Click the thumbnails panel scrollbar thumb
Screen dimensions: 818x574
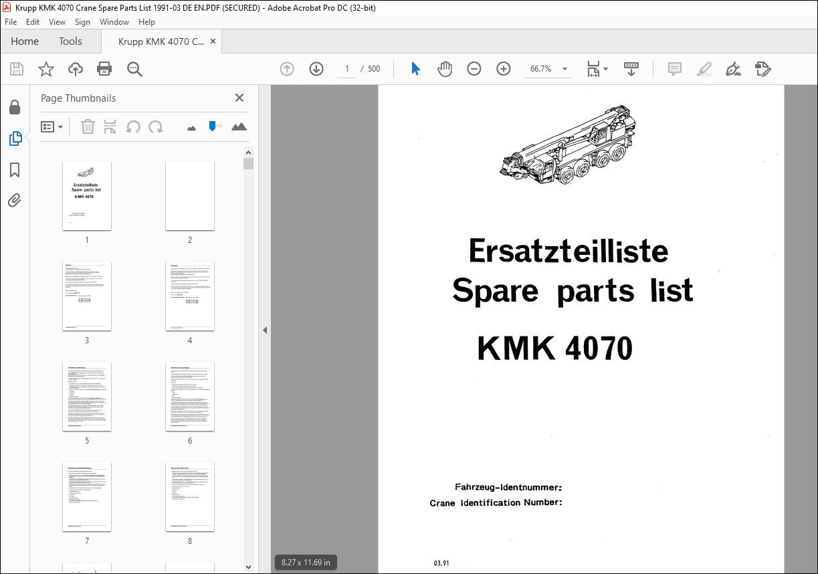pyautogui.click(x=248, y=164)
